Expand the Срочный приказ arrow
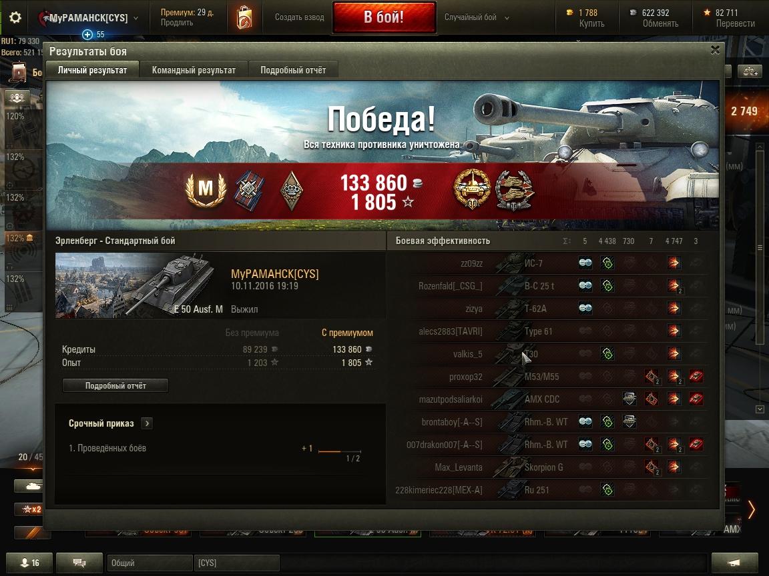Image resolution: width=769 pixels, height=576 pixels. 147,423
